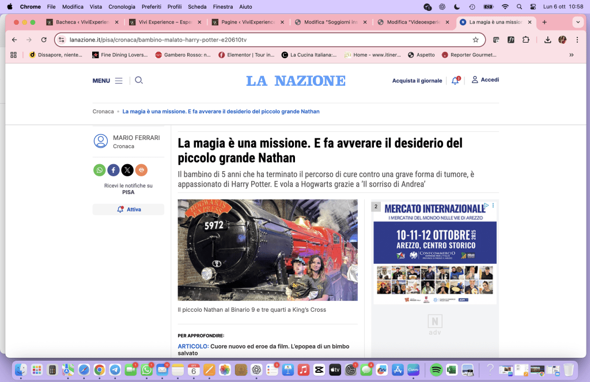Screen dimensions: 590x382
Task: Bookmark this page with star icon
Action: [x=475, y=40]
